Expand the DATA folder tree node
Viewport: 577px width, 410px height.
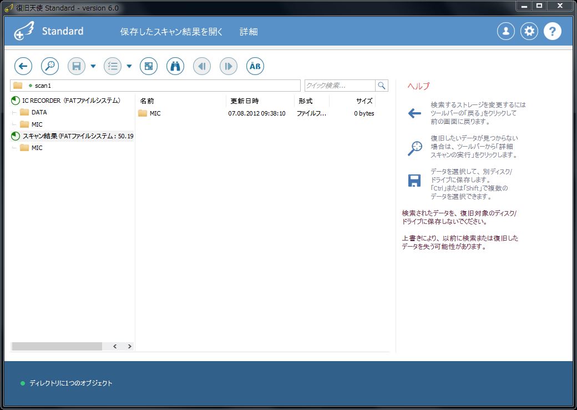[14, 112]
